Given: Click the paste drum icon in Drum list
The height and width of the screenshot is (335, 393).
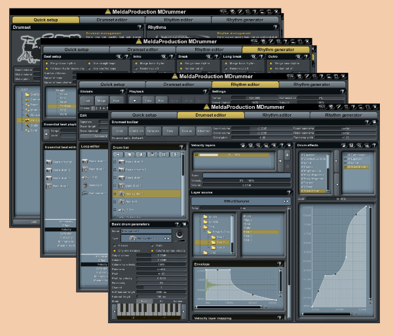Looking at the screenshot, I should click(x=141, y=154).
